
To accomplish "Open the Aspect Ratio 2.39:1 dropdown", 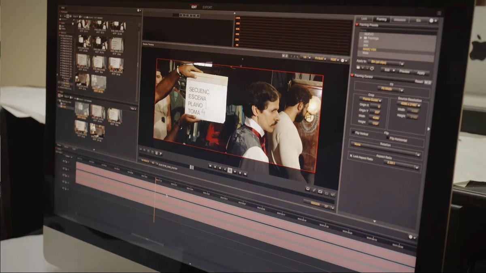I will click(x=401, y=165).
